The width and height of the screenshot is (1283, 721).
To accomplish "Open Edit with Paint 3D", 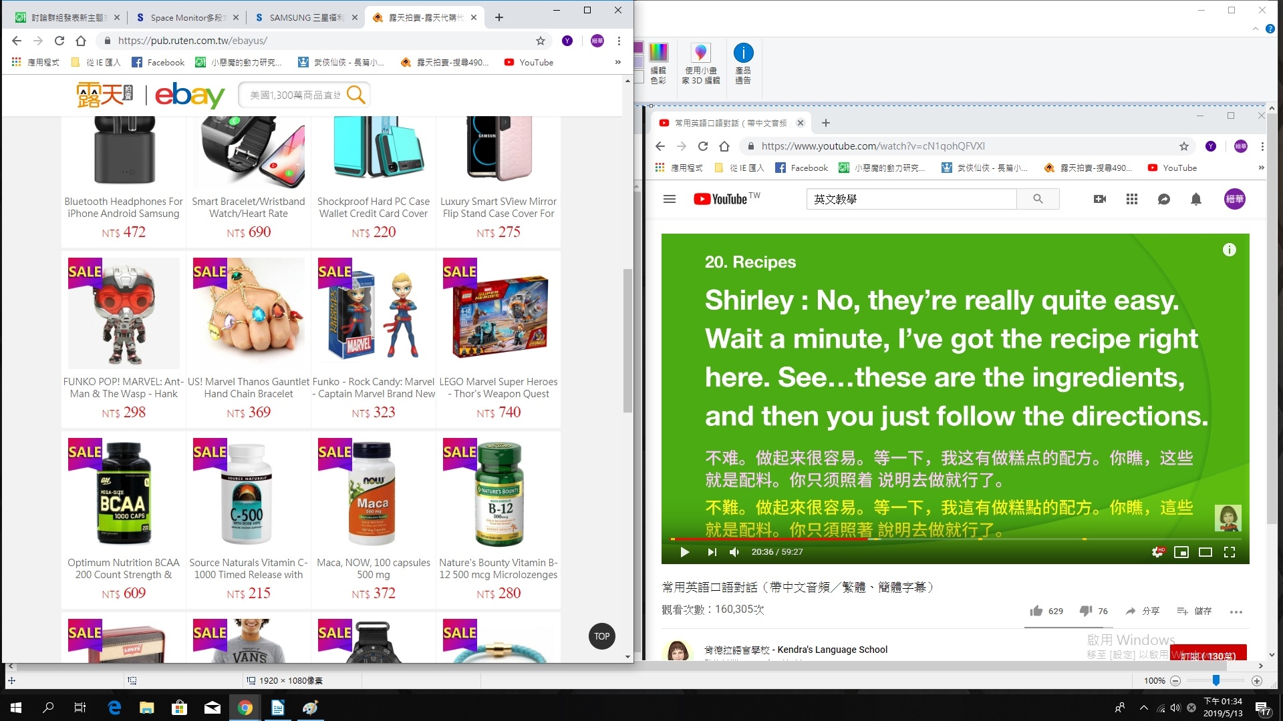I will (x=701, y=63).
